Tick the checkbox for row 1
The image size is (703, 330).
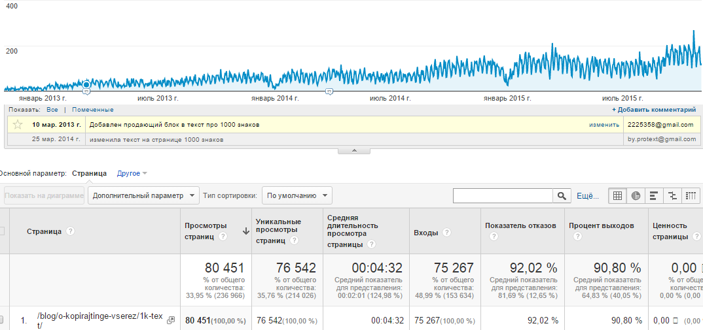tap(1, 320)
